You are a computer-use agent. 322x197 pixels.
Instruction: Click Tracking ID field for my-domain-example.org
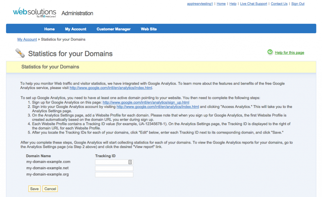[x=114, y=175]
